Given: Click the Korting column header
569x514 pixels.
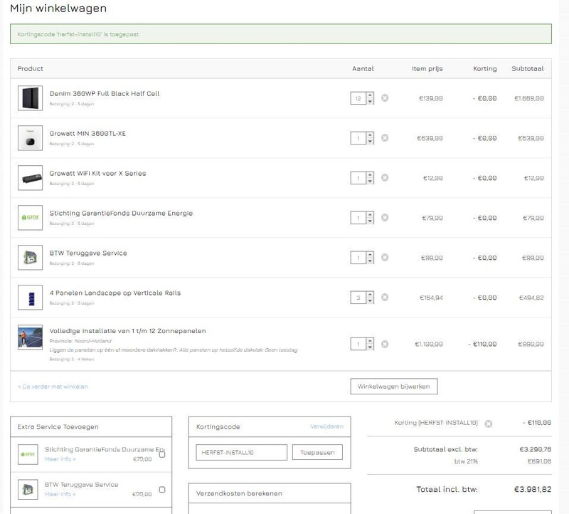Looking at the screenshot, I should point(485,68).
